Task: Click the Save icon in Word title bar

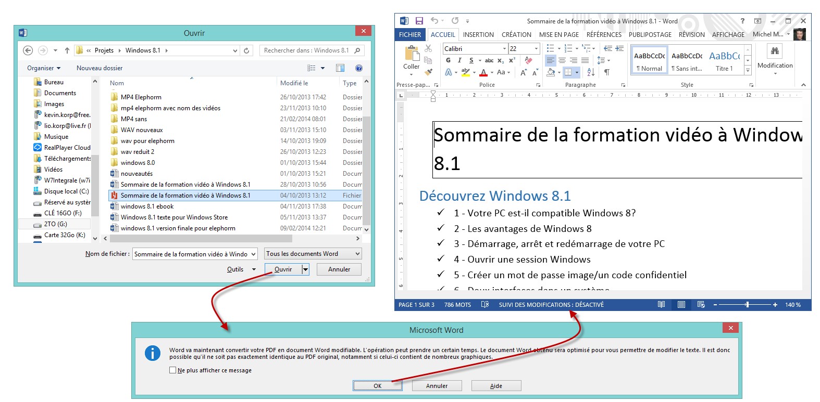Action: (419, 21)
